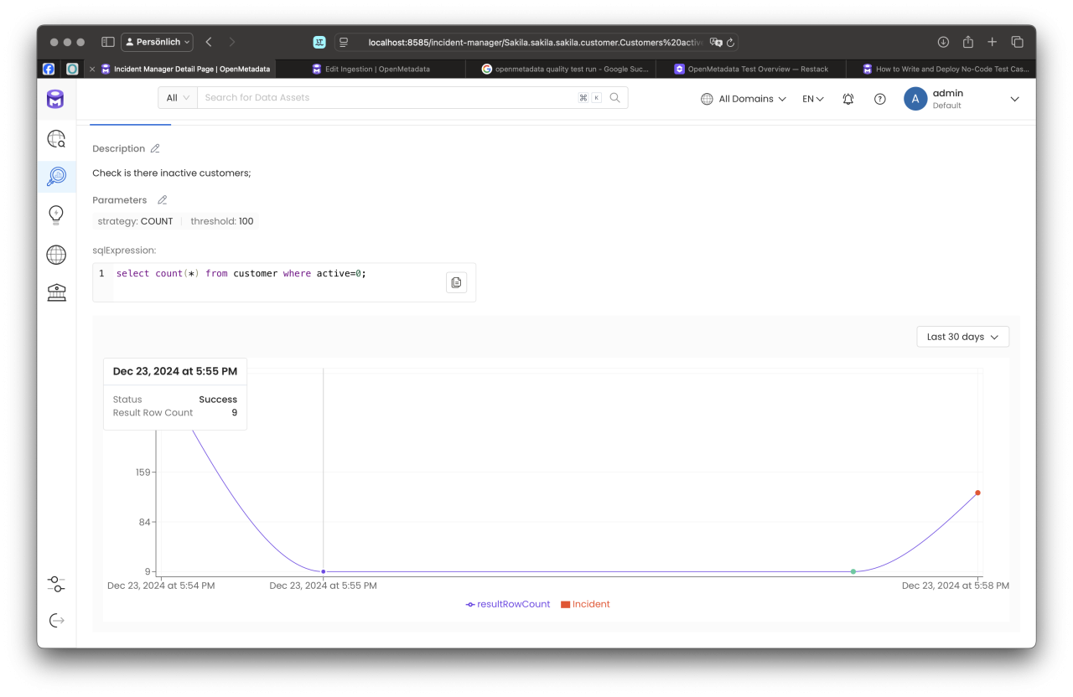This screenshot has height=697, width=1073.
Task: Click the 84 y-axis label
Action: [145, 522]
